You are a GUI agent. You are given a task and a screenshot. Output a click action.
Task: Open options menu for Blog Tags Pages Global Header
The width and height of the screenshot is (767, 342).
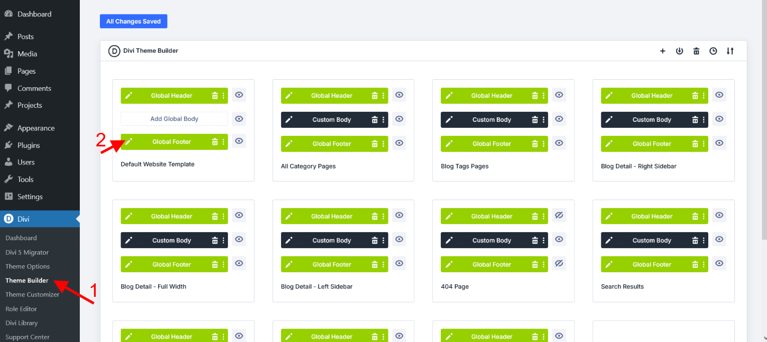[x=544, y=96]
